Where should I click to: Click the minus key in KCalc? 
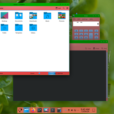tap(91, 31)
